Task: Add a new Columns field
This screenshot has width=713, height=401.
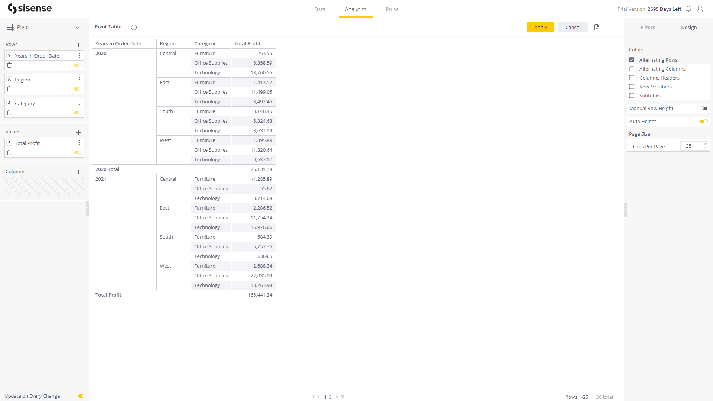Action: [78, 172]
